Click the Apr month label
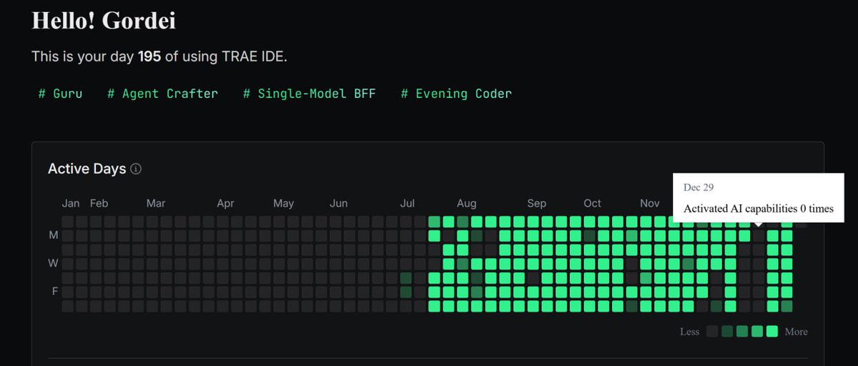Screen dimensions: 858x366 click(225, 204)
